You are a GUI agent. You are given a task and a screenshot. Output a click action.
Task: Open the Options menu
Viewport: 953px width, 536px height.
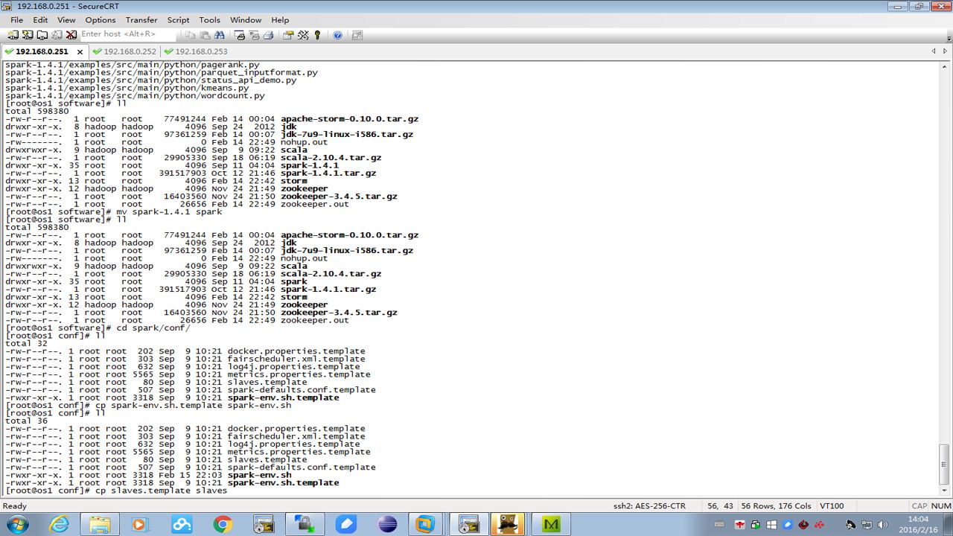(101, 20)
